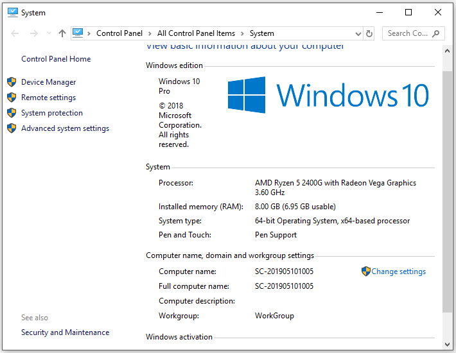
Task: Click computer icon in address bar
Action: pos(78,33)
